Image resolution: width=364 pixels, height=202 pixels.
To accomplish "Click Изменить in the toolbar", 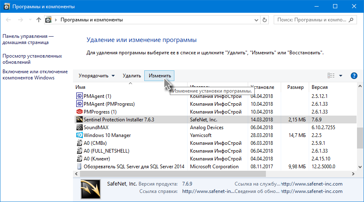I will (x=160, y=76).
